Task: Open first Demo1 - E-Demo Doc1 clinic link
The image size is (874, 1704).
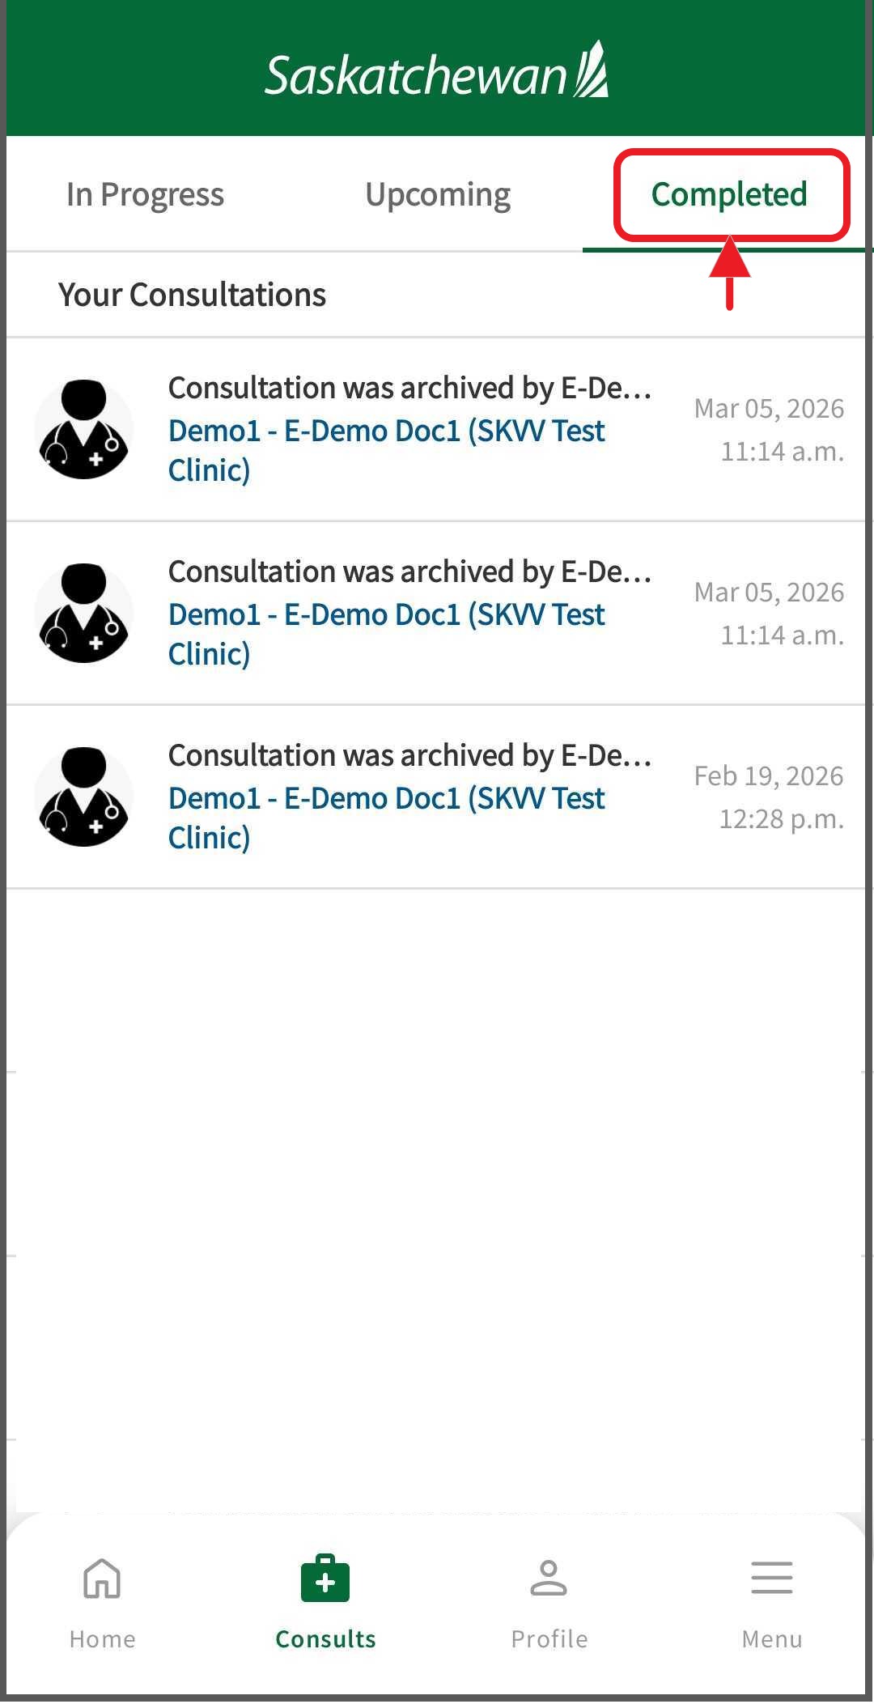Action: (x=386, y=450)
